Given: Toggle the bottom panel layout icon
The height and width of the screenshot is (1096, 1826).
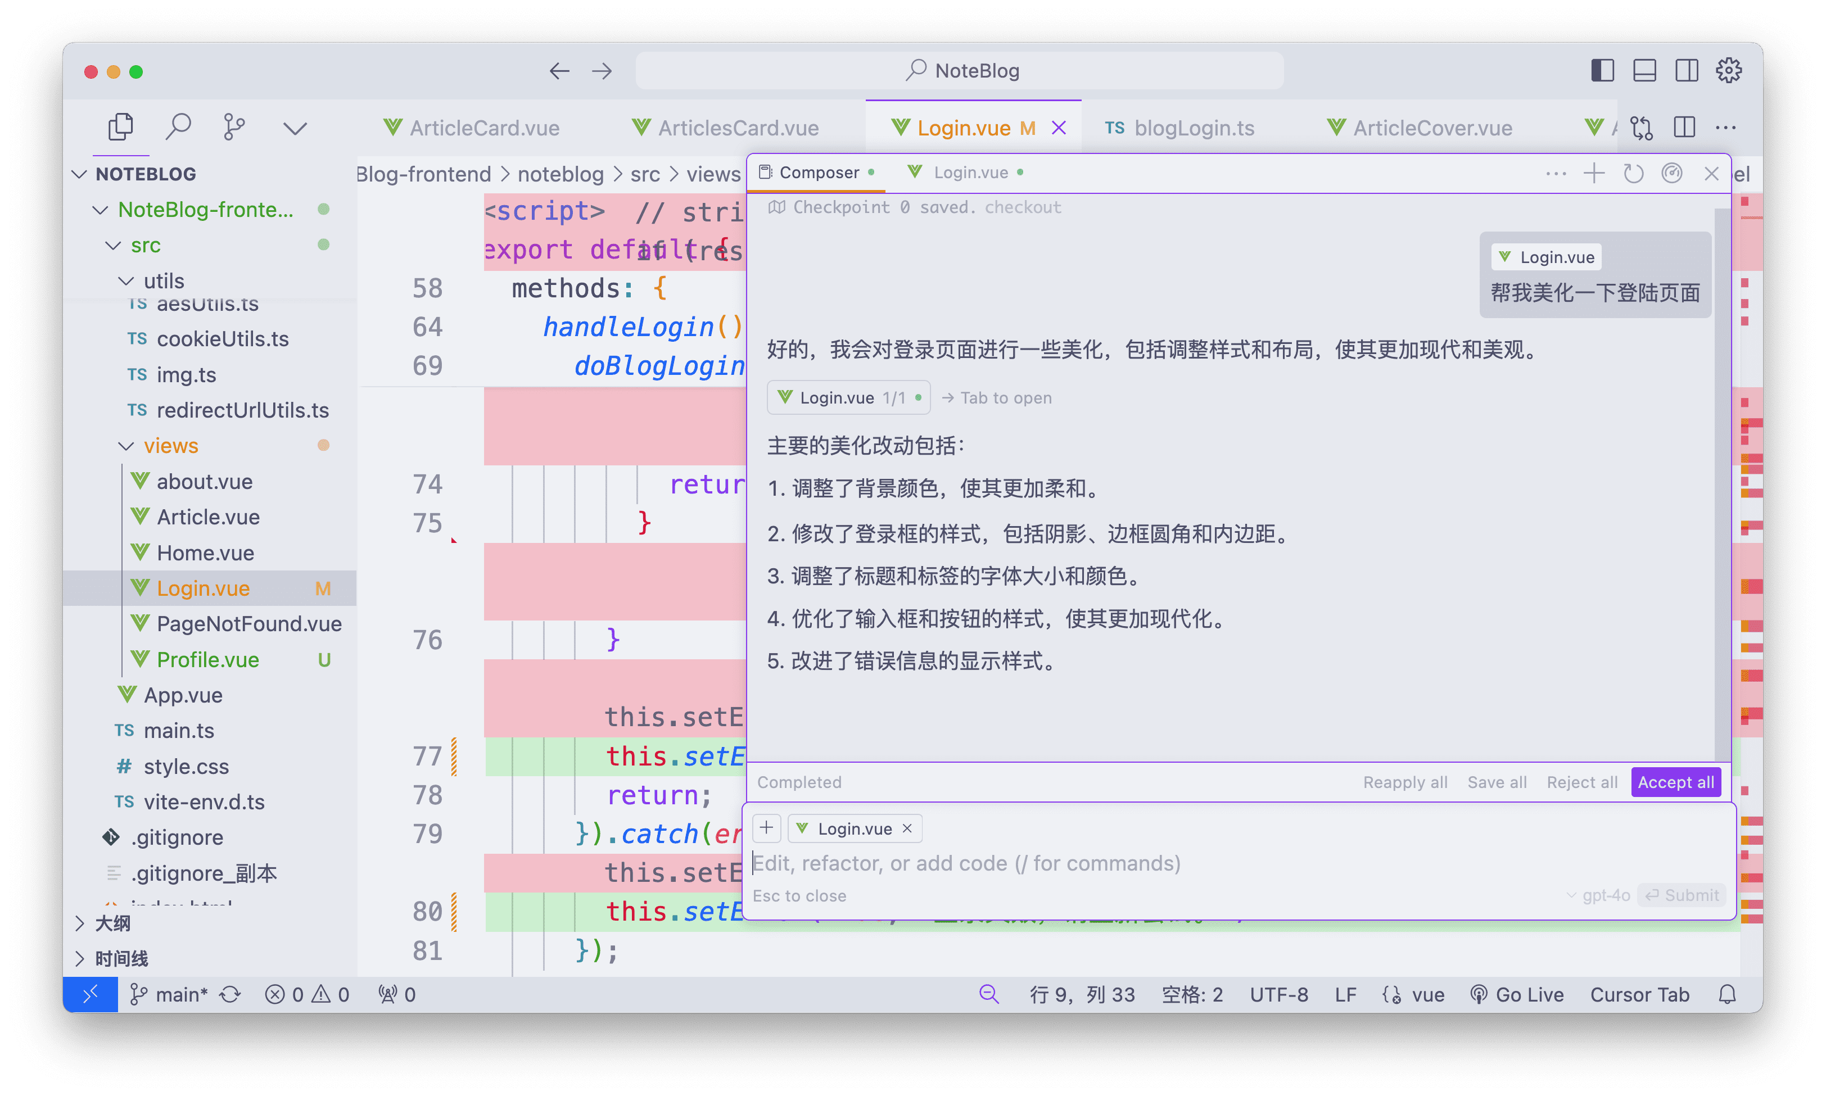Looking at the screenshot, I should [x=1644, y=71].
